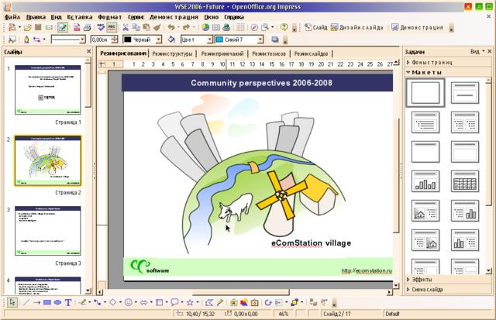Cut selection with scissors icon
Viewport: 496px width, 320px height.
(x=126, y=28)
